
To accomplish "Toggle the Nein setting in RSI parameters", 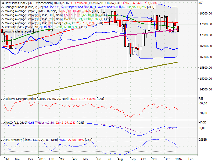I will click(x=64, y=99).
